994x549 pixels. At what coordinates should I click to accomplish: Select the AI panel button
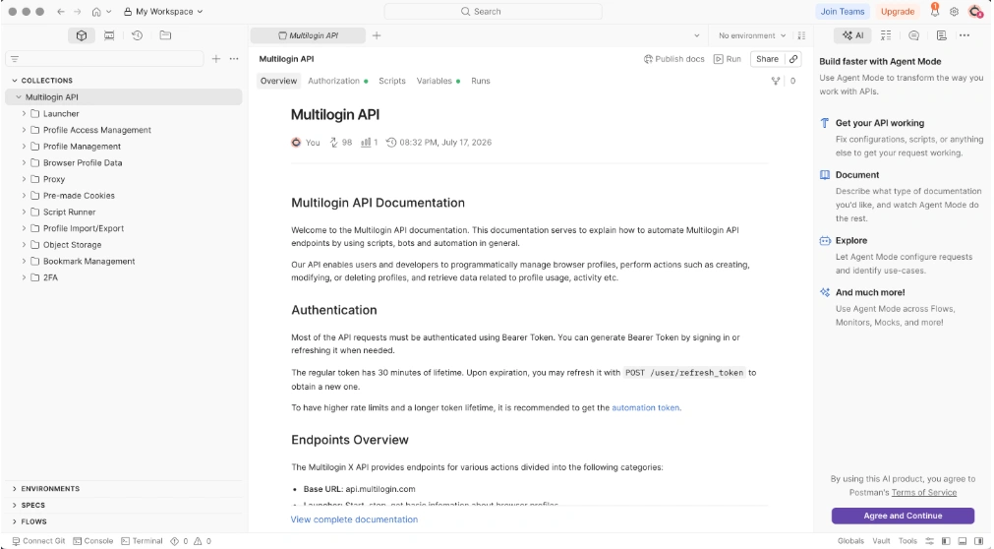click(852, 35)
